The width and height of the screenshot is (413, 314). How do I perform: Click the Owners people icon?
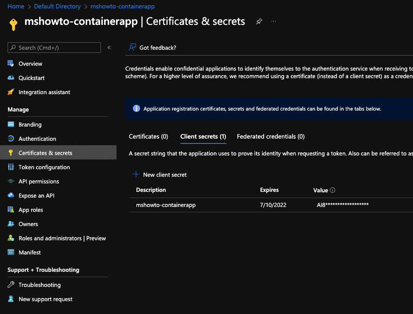click(x=11, y=224)
